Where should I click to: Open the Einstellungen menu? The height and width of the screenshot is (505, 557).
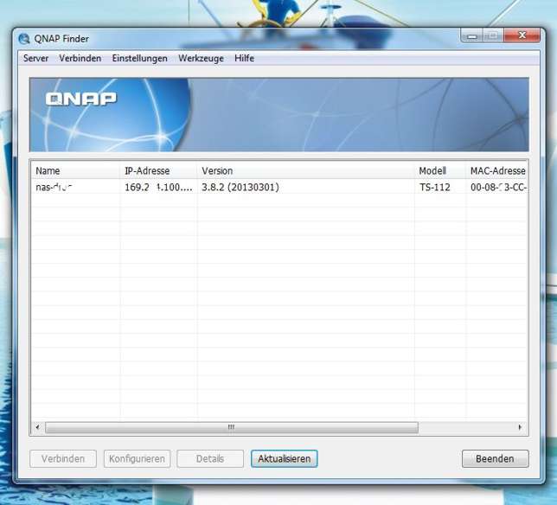click(x=139, y=58)
